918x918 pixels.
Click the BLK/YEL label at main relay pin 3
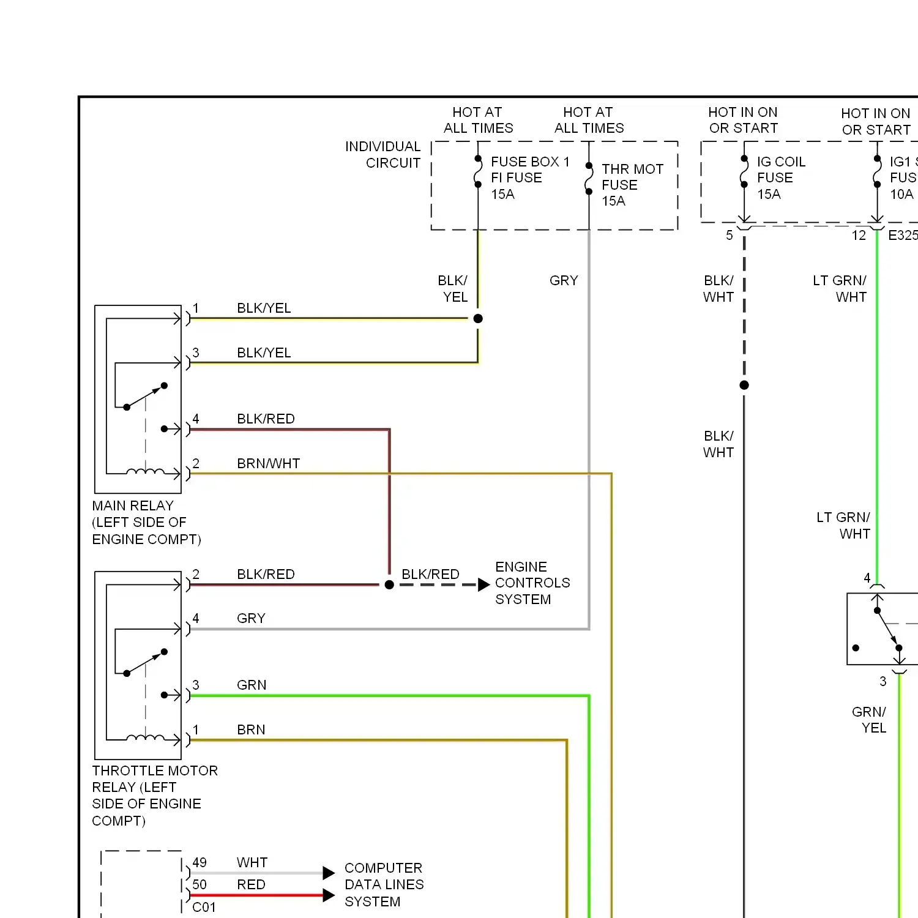[x=264, y=353]
